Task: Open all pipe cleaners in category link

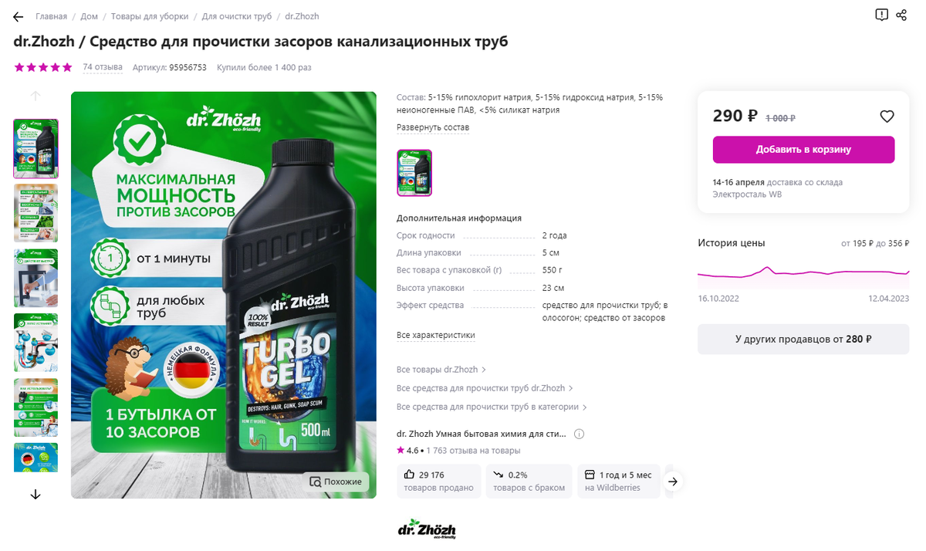Action: pyautogui.click(x=492, y=407)
